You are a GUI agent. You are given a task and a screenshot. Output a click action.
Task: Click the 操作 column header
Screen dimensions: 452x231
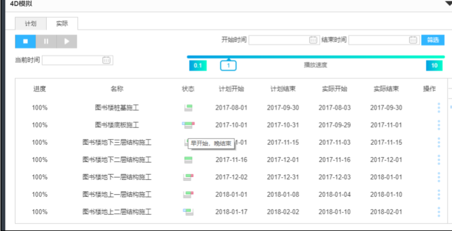[429, 89]
